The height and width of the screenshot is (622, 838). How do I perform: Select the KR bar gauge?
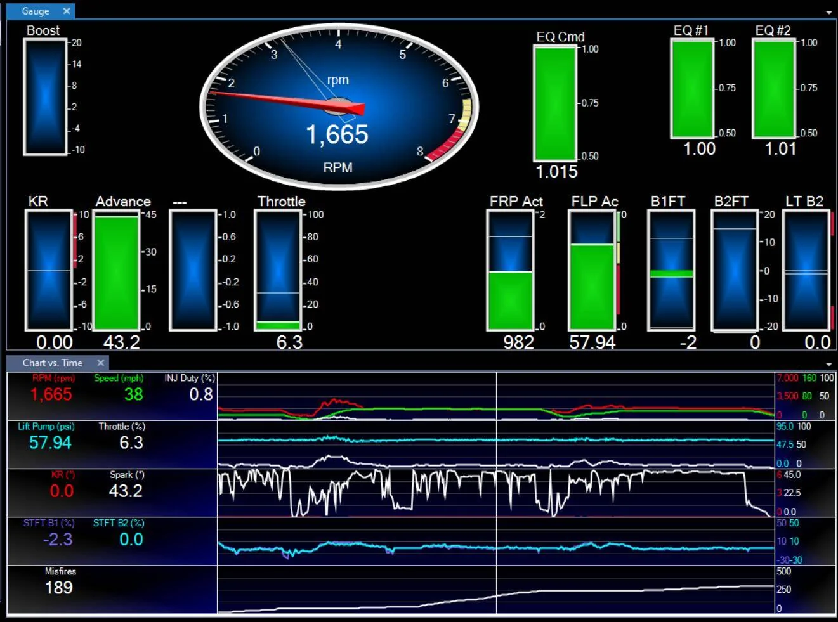tap(48, 271)
